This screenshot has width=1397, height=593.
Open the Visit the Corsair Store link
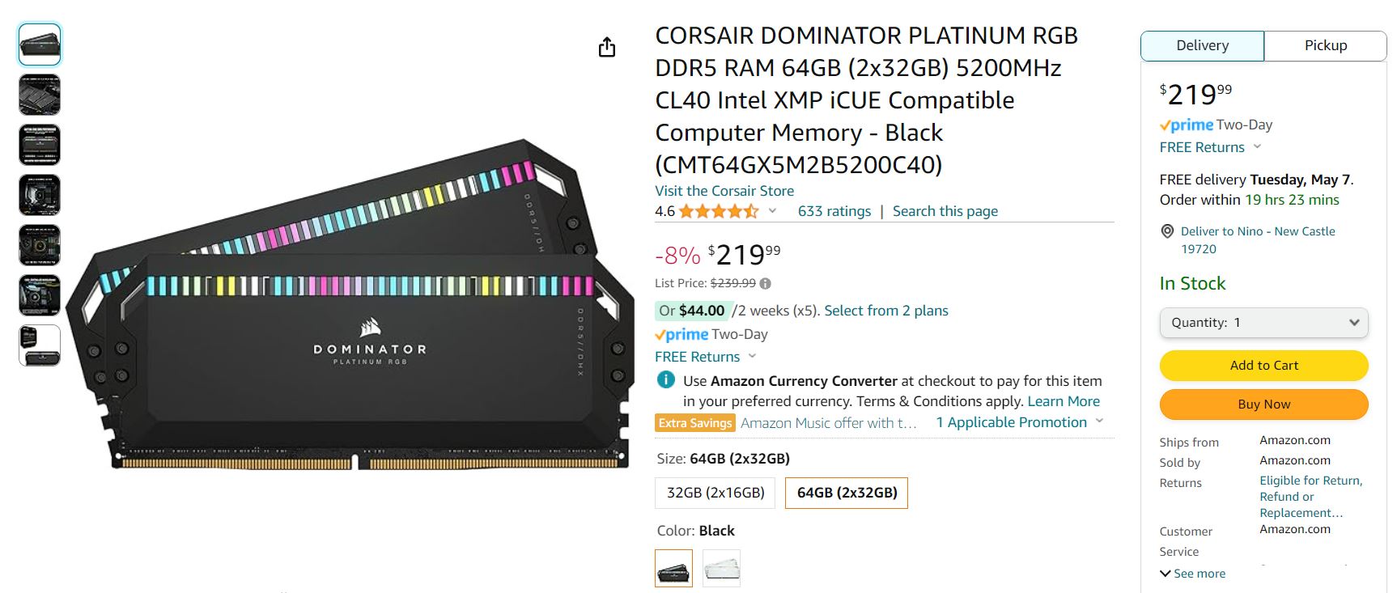724,191
